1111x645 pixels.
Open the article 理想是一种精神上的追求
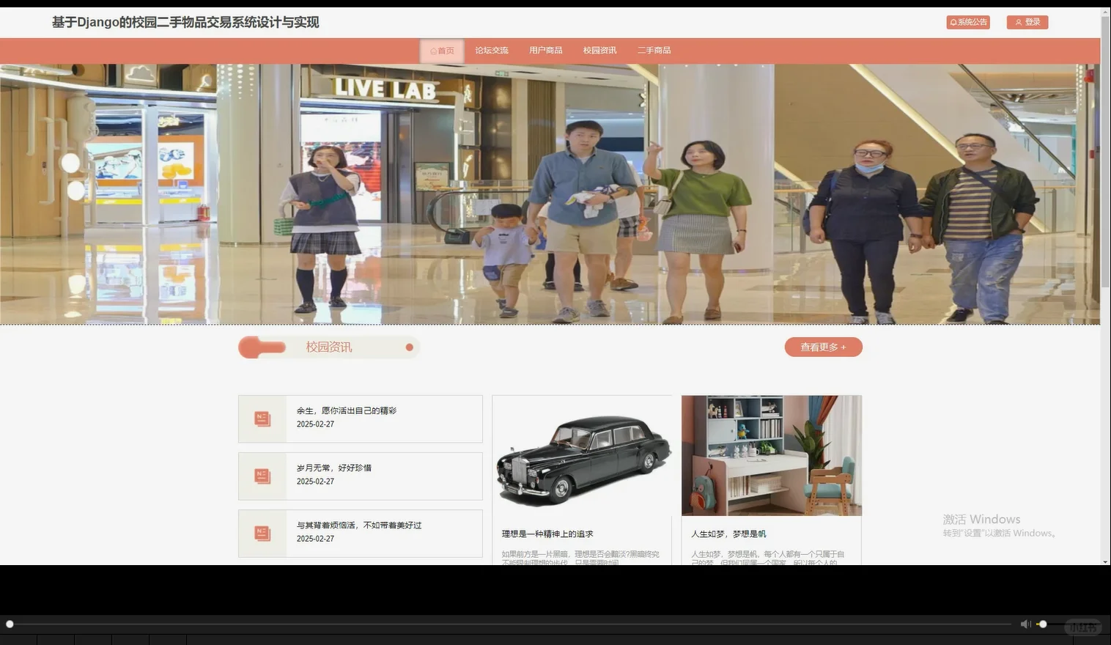pyautogui.click(x=546, y=534)
